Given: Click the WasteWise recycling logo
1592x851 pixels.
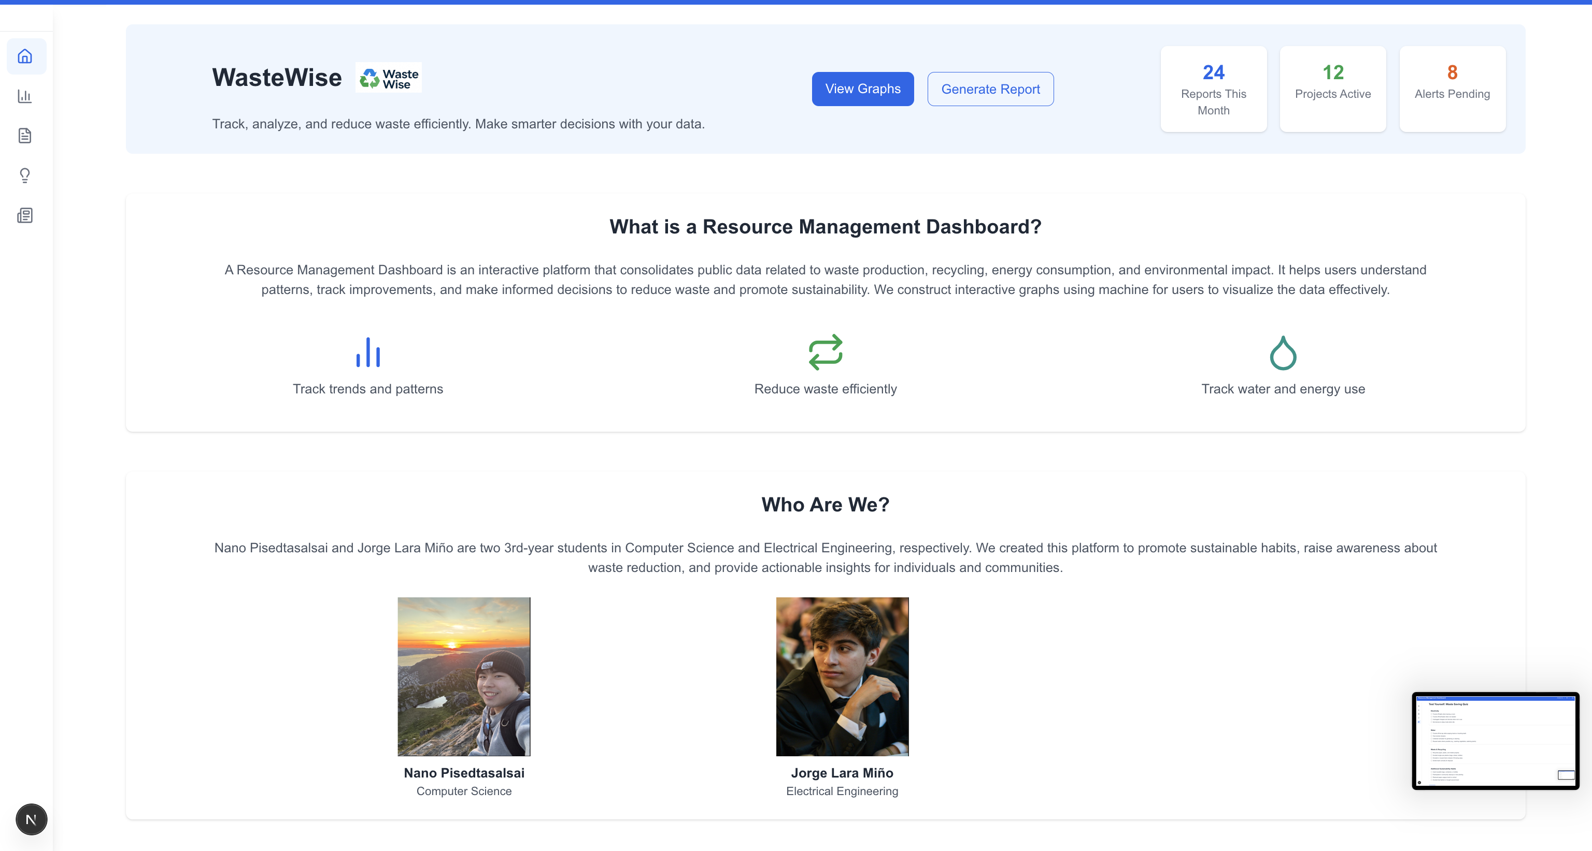Looking at the screenshot, I should tap(388, 78).
